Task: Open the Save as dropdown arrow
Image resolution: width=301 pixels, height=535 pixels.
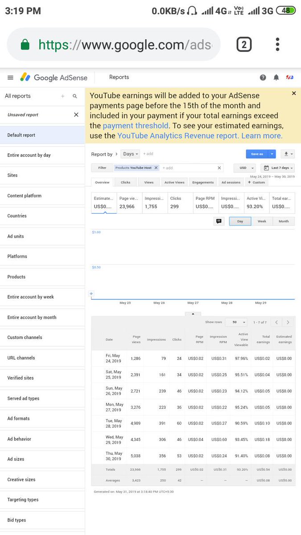Action: pyautogui.click(x=272, y=154)
